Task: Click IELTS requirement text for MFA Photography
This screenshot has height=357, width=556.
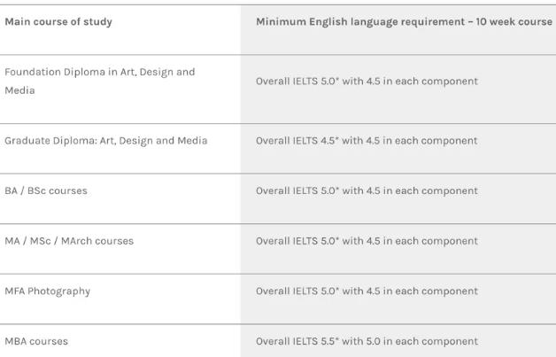Action: pos(367,291)
